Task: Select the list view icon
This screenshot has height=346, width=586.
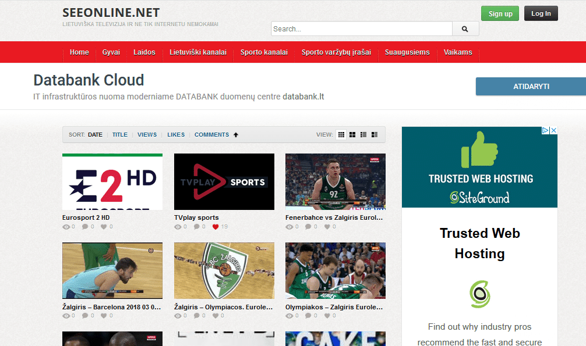Action: (363, 135)
